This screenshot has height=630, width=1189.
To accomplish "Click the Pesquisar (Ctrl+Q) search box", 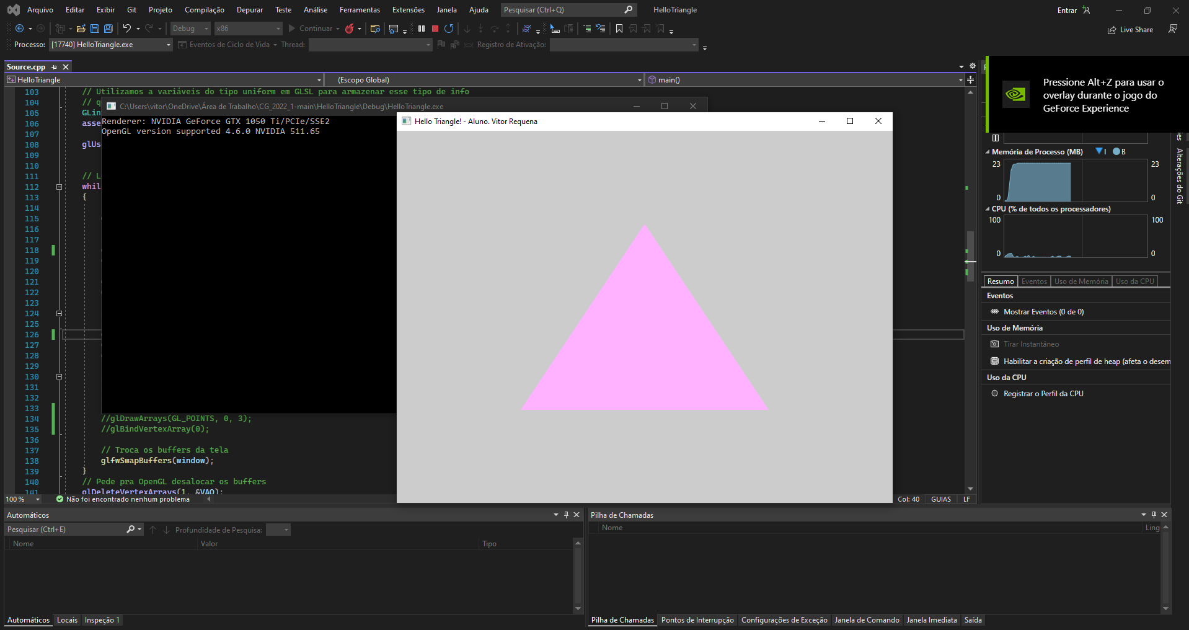I will click(568, 10).
